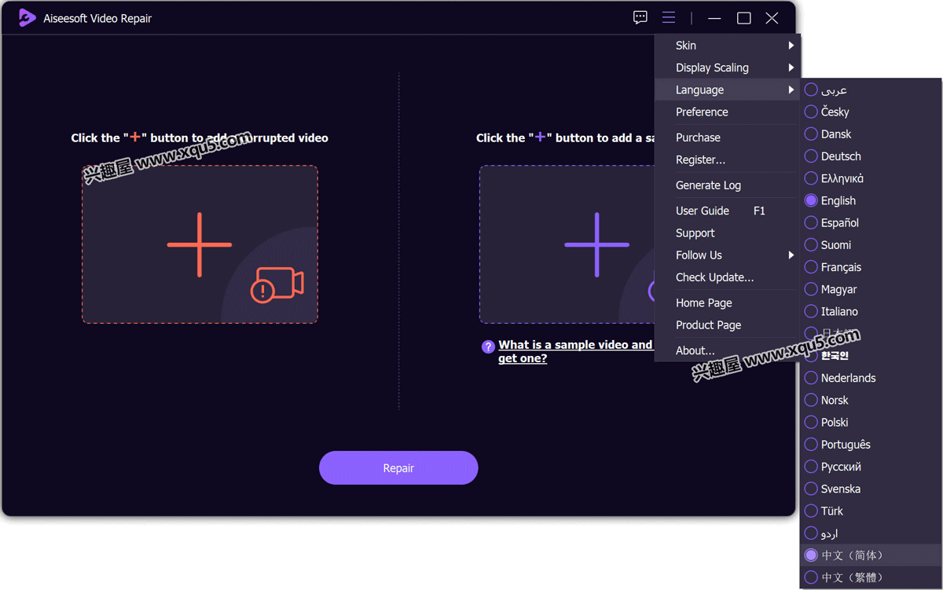Select Česky as the language
The image size is (943, 590).
[871, 112]
